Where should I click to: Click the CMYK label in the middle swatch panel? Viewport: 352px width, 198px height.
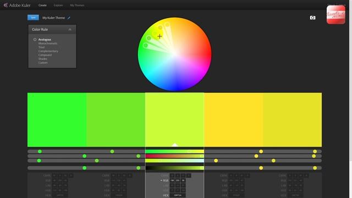(165, 175)
